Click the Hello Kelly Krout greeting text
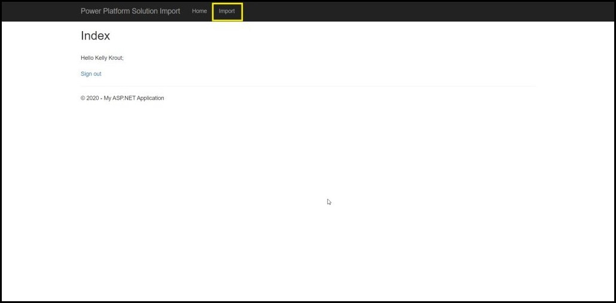The height and width of the screenshot is (303, 616). 102,58
